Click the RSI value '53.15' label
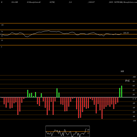The height and width of the screenshot is (137, 137). pos(126,33)
